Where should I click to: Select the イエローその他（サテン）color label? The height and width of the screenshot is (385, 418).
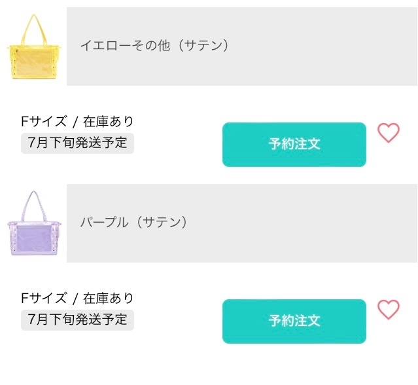(154, 45)
